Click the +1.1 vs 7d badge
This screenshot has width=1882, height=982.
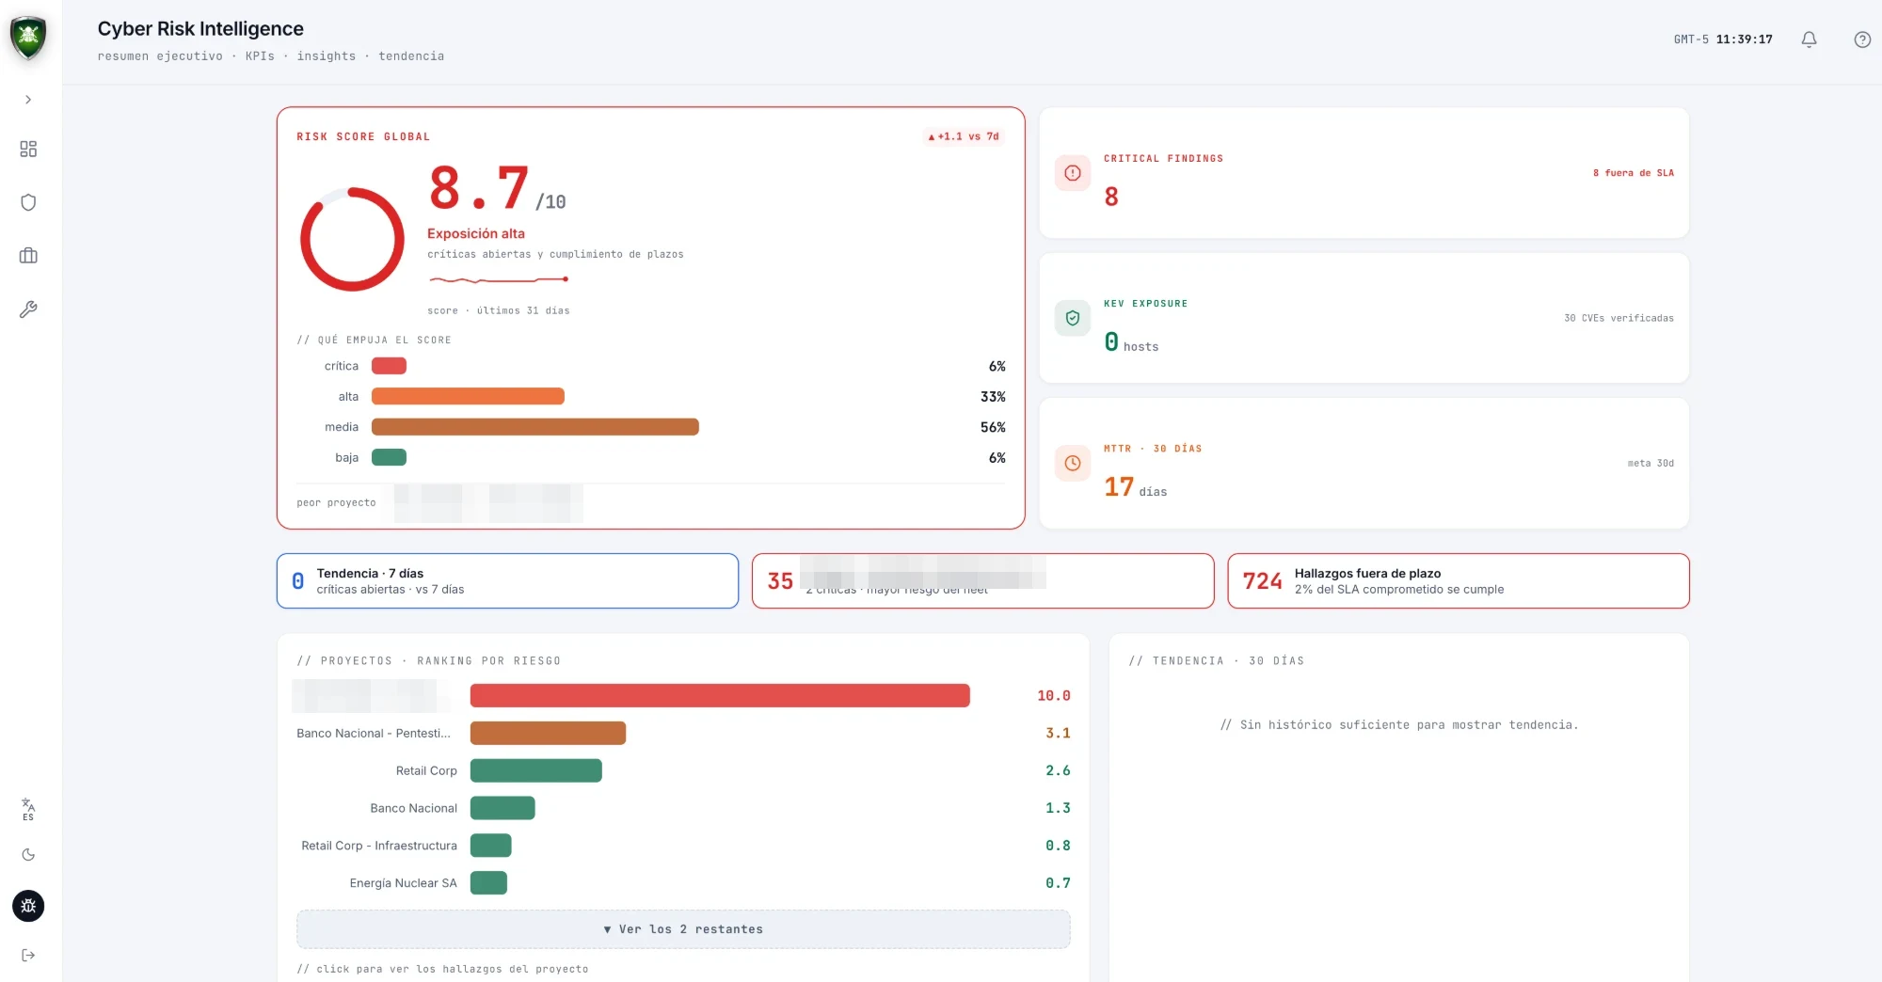[964, 136]
